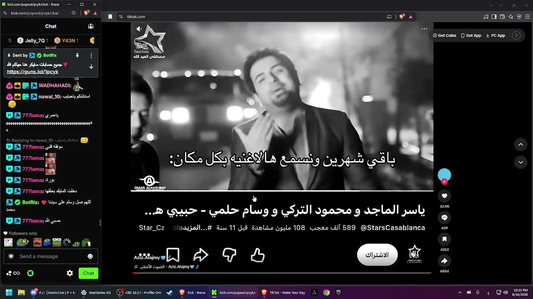Open the Brave tab search dropdown

point(491,5)
